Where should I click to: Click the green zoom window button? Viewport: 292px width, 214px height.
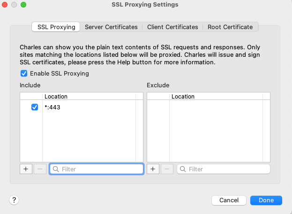click(x=23, y=5)
